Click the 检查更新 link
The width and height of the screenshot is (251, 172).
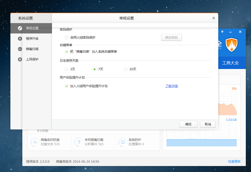click(234, 162)
